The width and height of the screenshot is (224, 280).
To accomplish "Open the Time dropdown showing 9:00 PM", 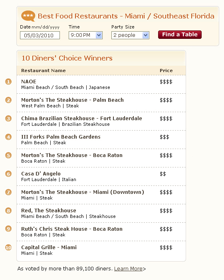I will tap(85, 35).
